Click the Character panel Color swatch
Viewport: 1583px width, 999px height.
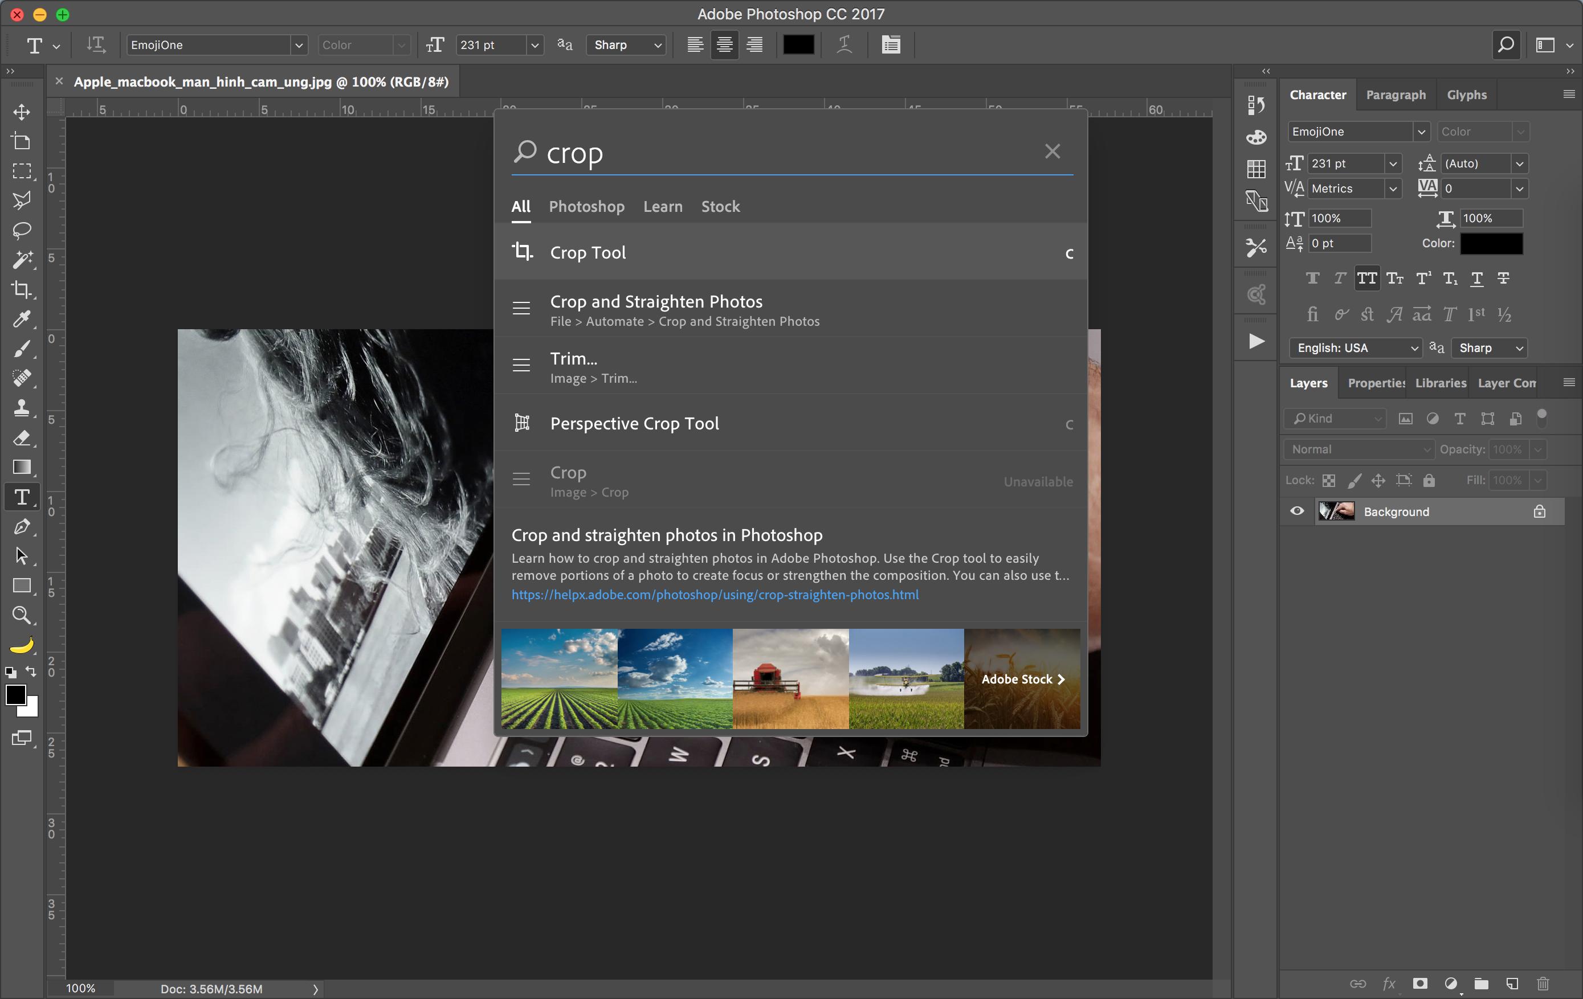(x=1491, y=243)
